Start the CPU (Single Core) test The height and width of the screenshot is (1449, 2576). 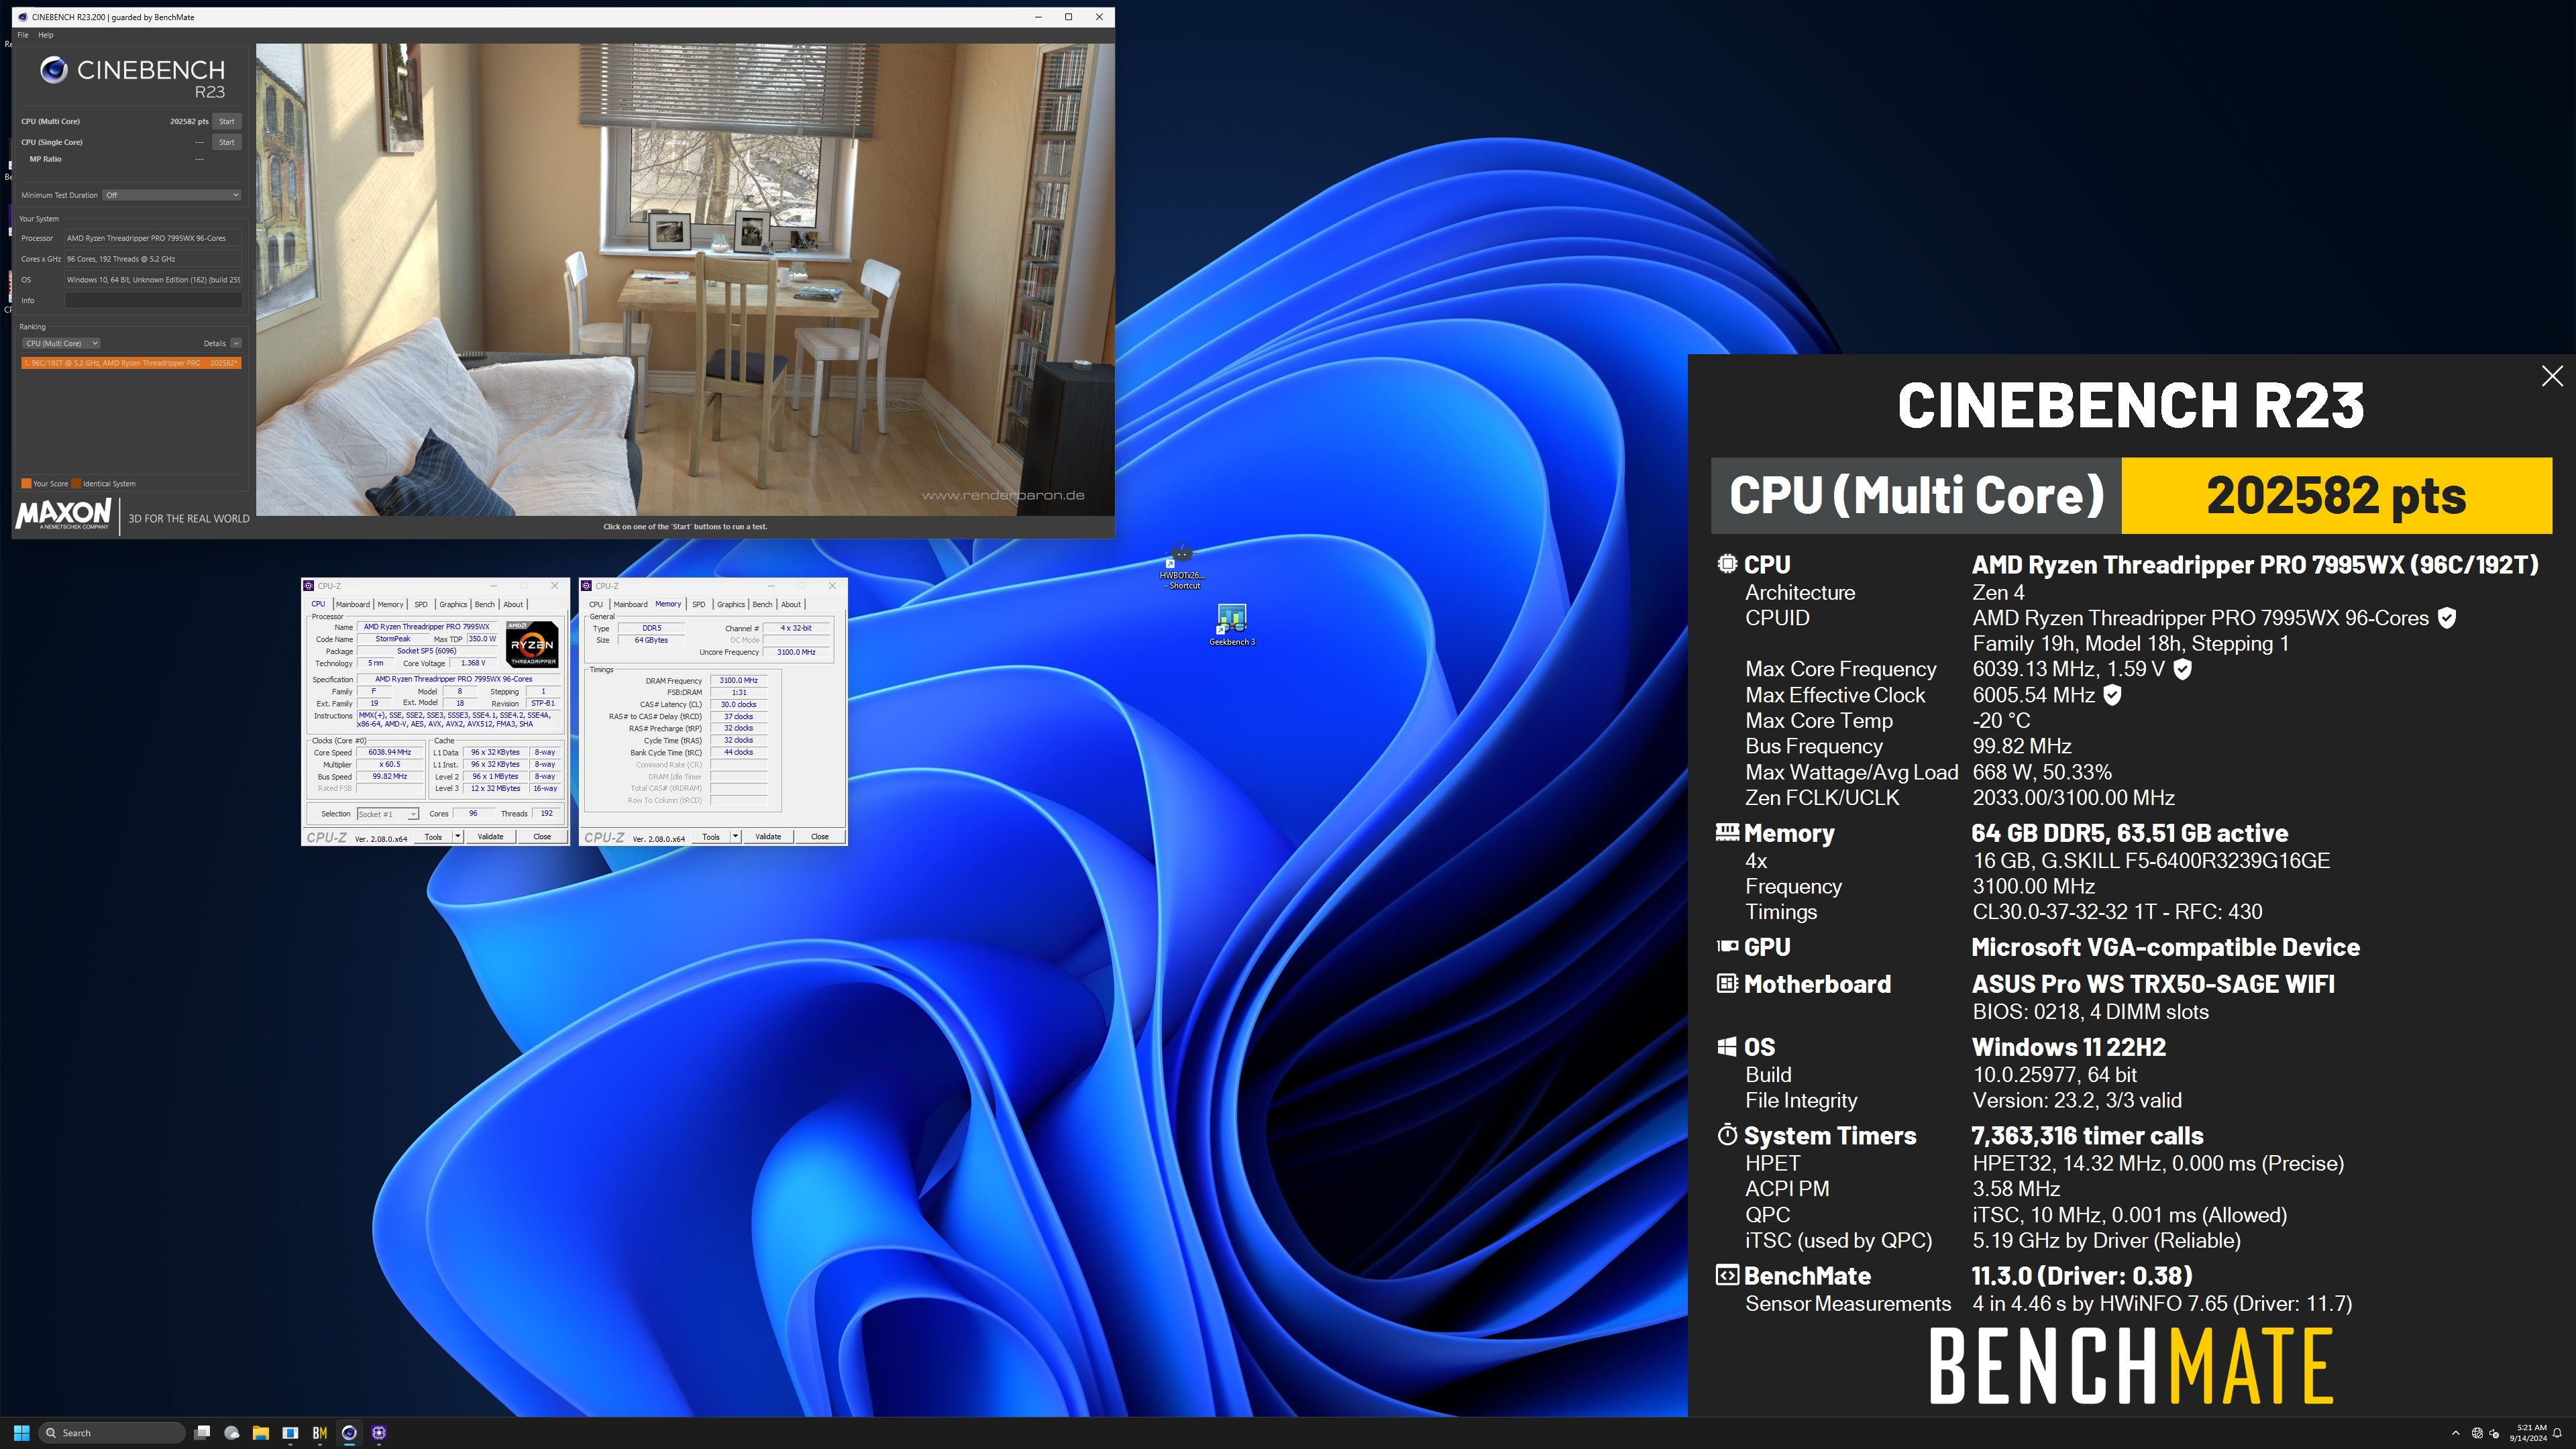tap(227, 142)
